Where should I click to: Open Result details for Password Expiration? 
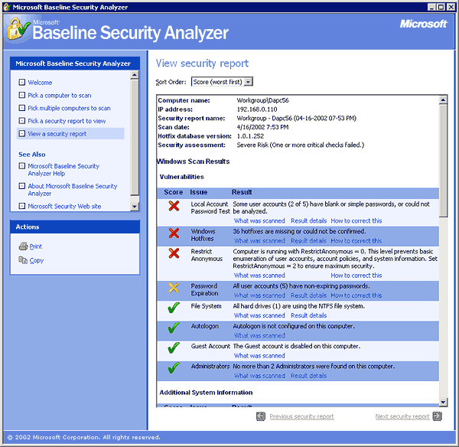308,295
